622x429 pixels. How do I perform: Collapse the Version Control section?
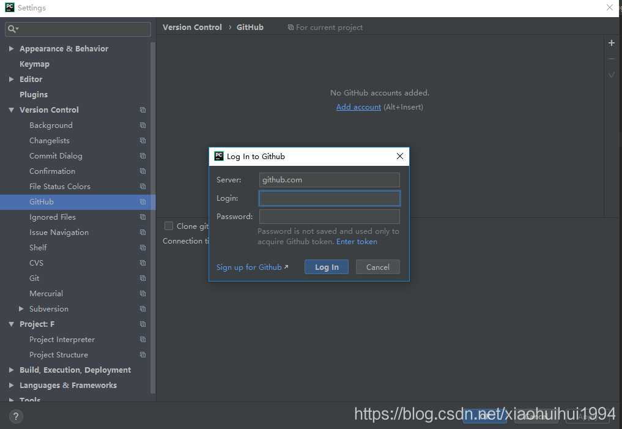point(12,110)
